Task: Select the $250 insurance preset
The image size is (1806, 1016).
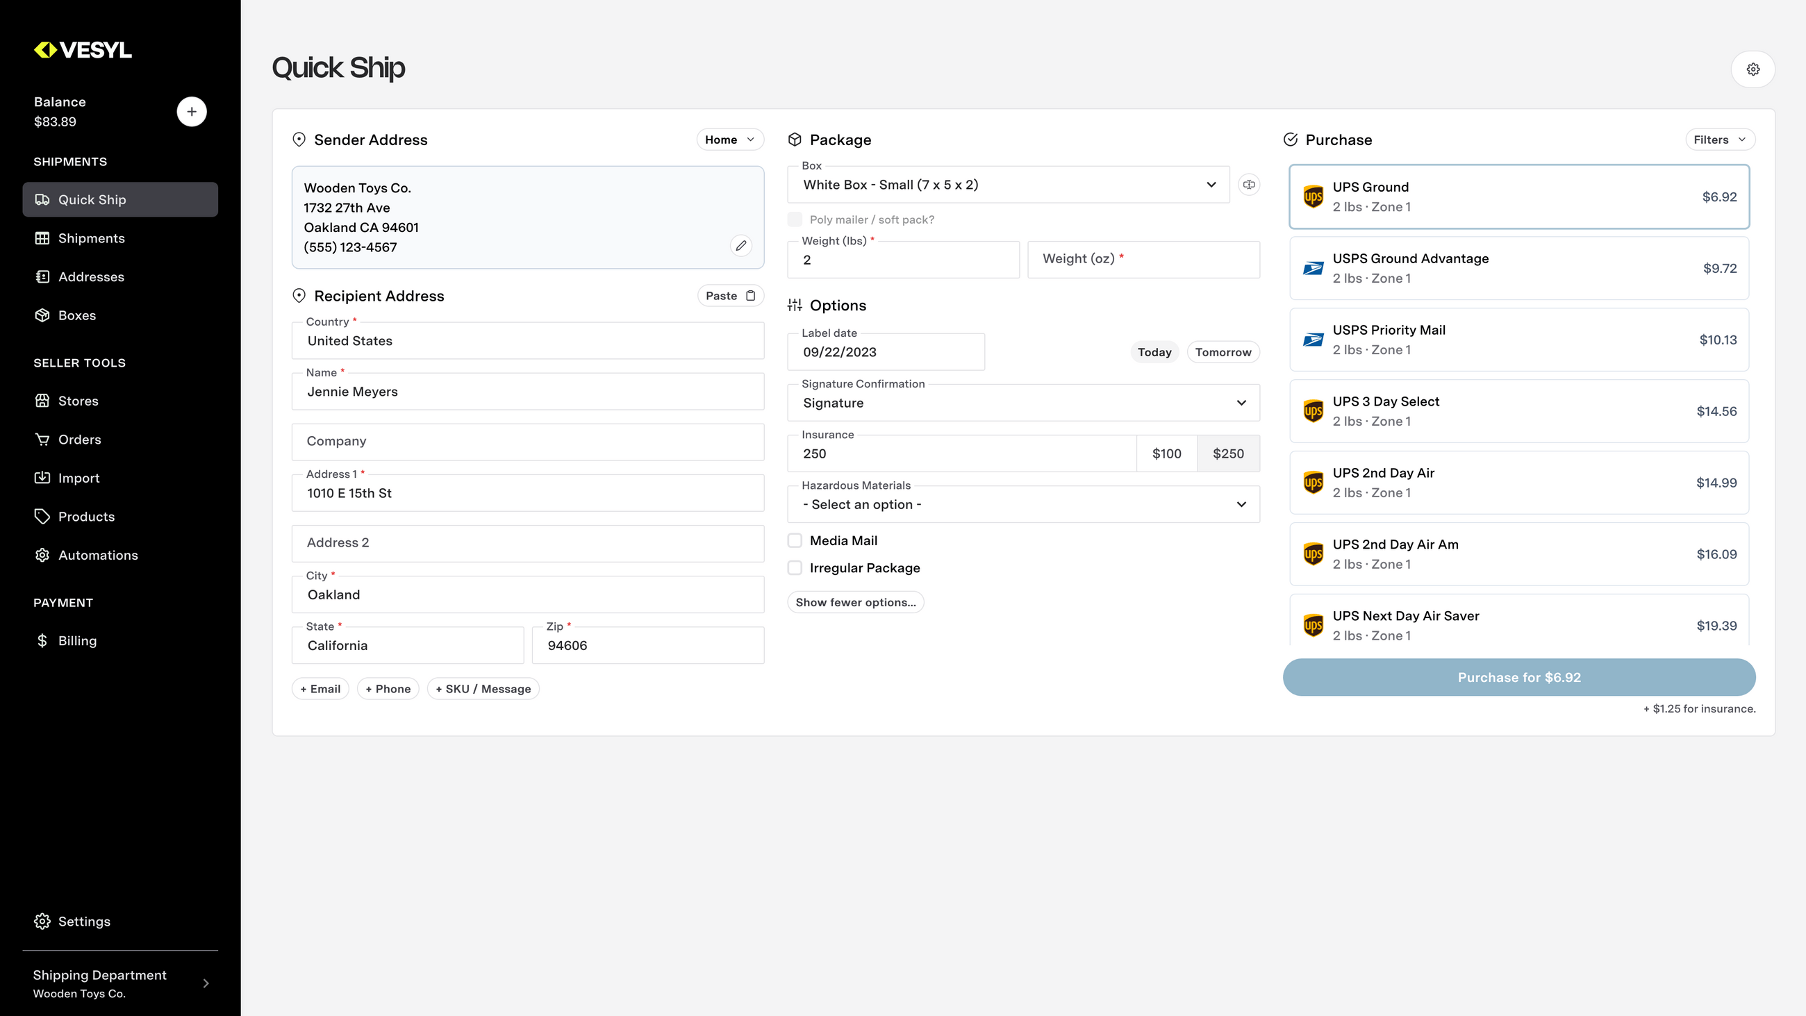Action: click(1227, 453)
